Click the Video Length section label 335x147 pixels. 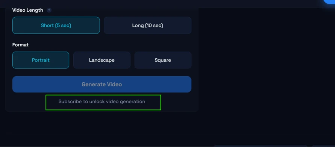(x=27, y=10)
